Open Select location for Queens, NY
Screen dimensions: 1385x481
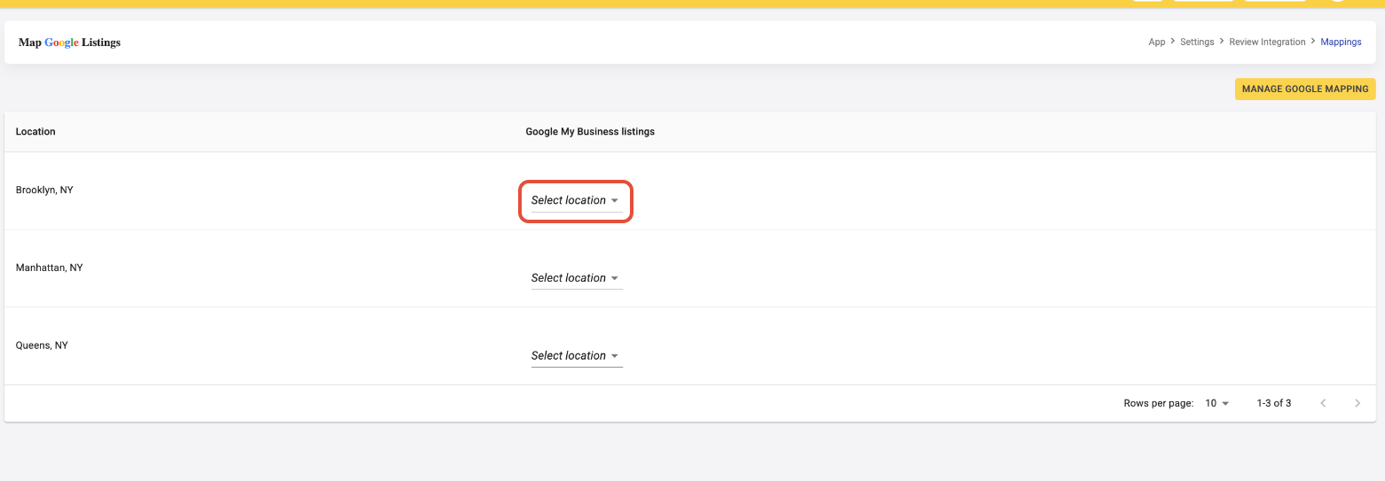pos(577,356)
